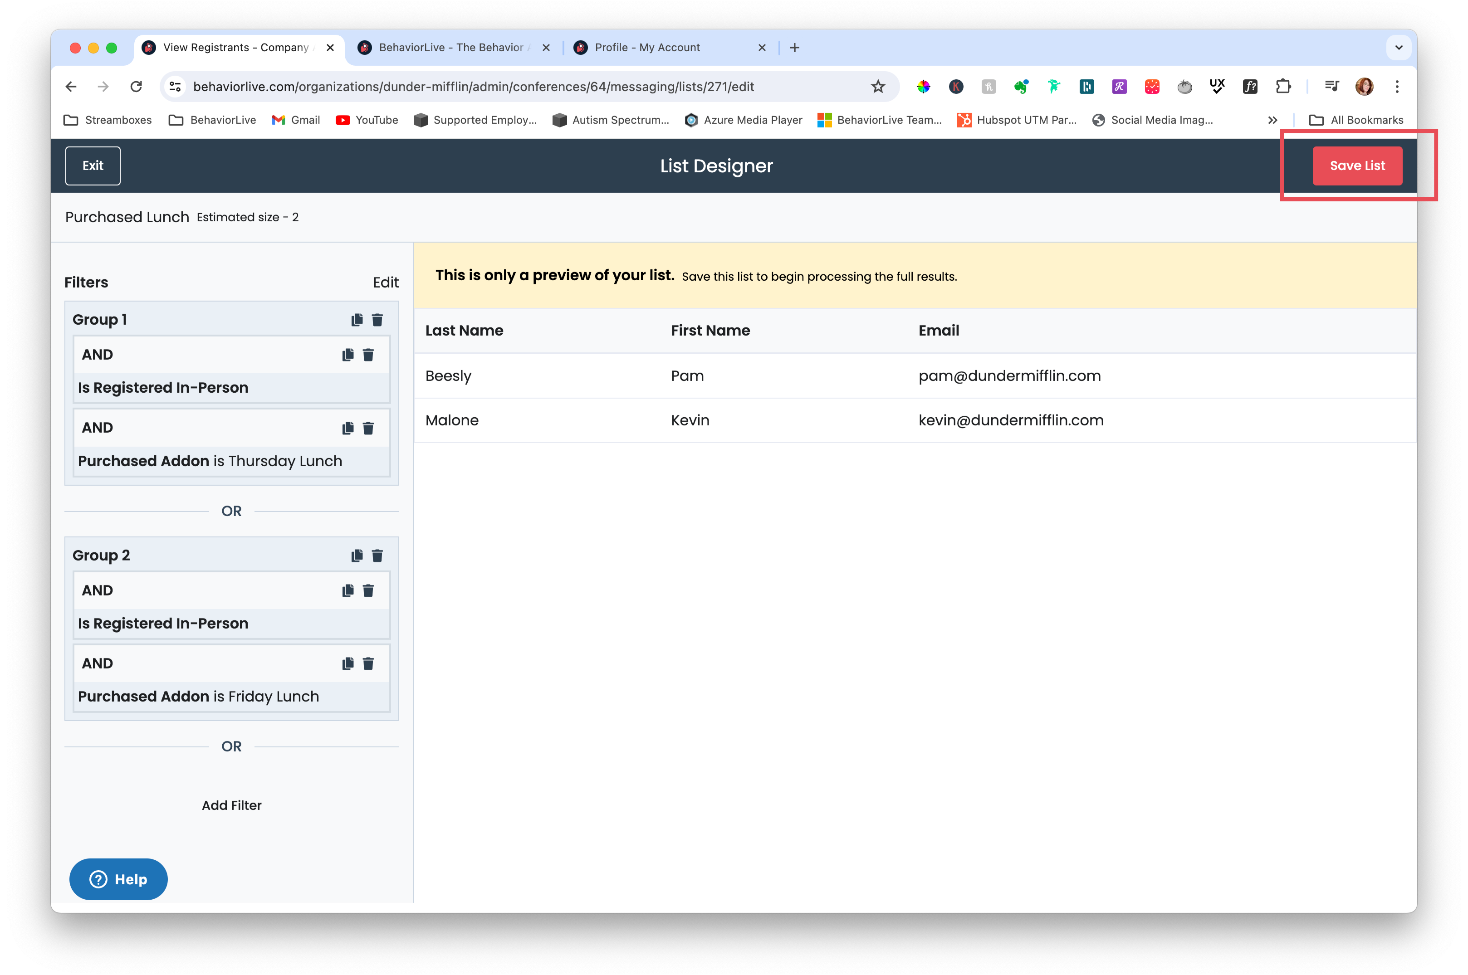Image resolution: width=1468 pixels, height=975 pixels.
Task: Click Purchased Addon is Friday Lunch text
Action: [198, 697]
